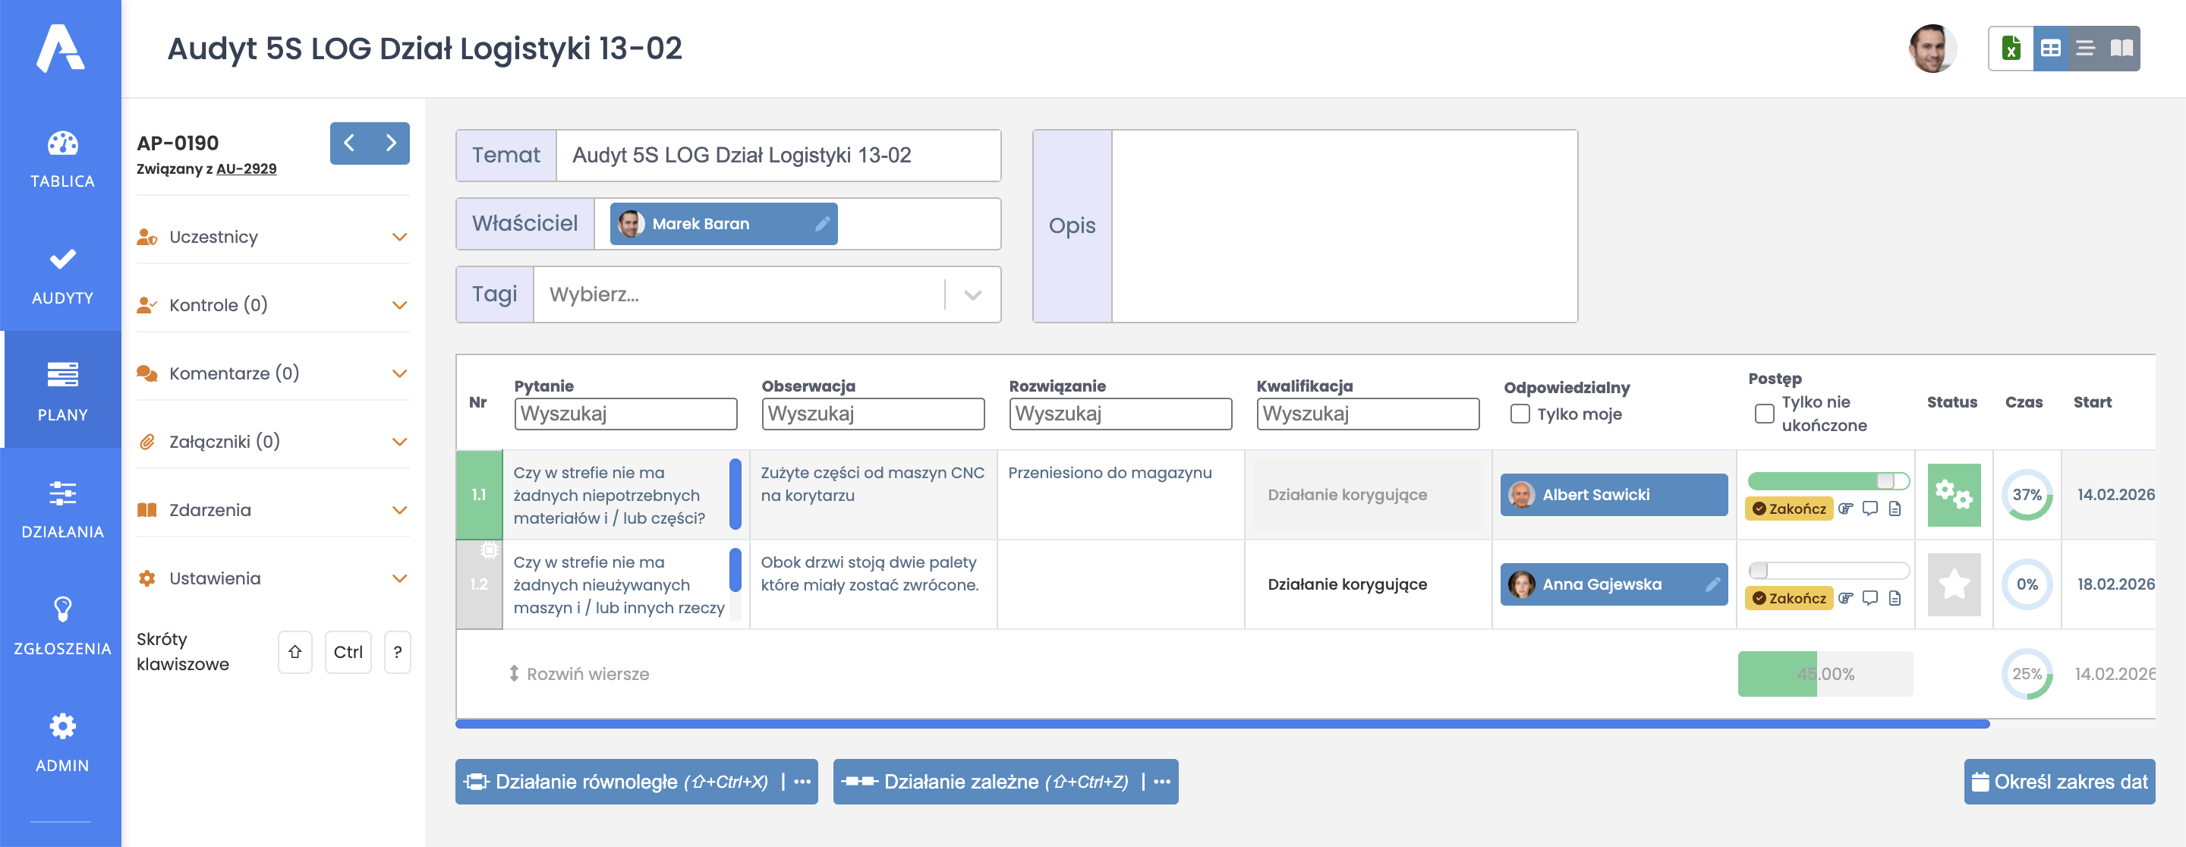Open the book view icon in top toolbar
This screenshot has width=2186, height=847.
pos(2121,49)
